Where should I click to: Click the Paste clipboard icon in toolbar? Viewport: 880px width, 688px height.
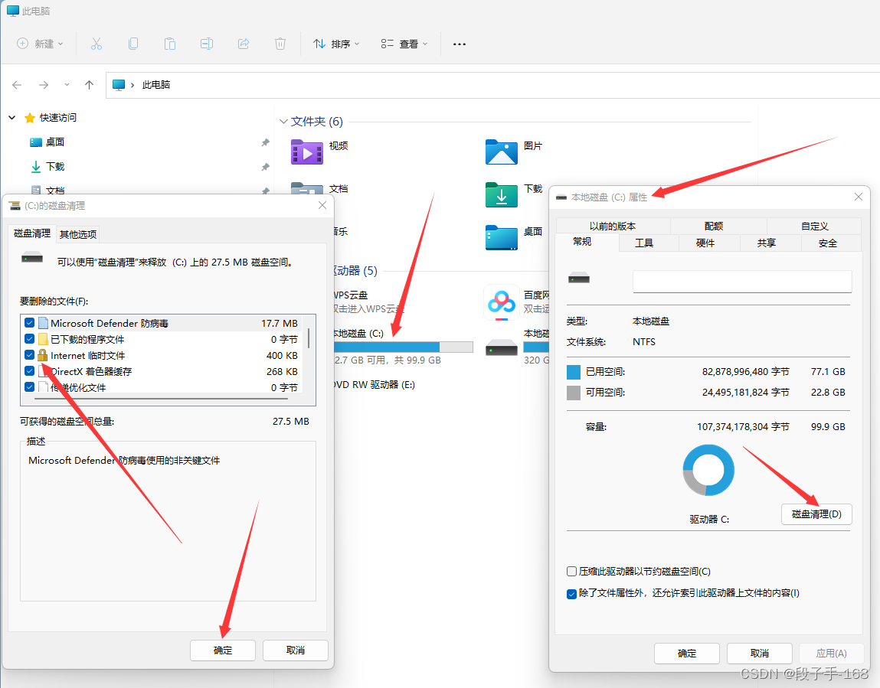point(169,44)
